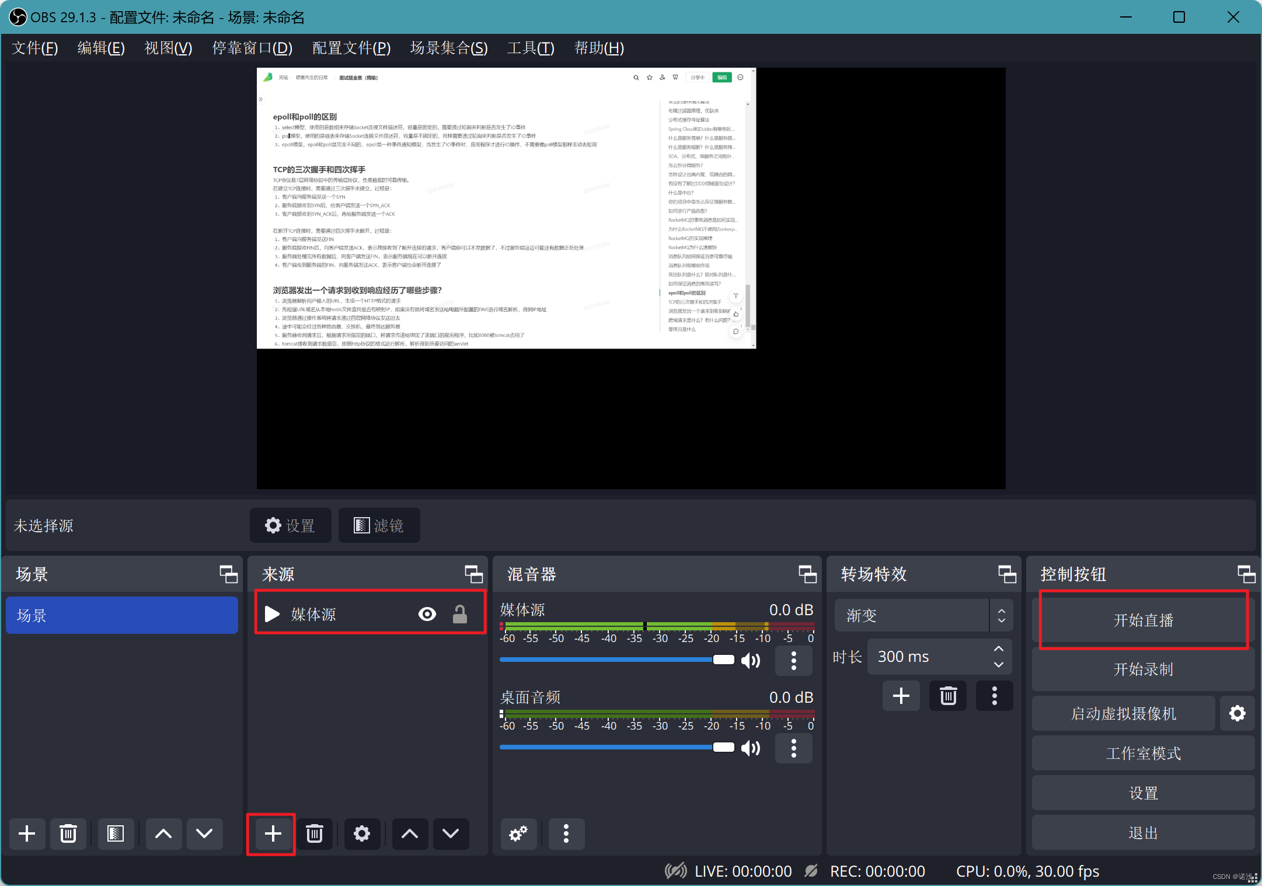
Task: Toggle visibility eye of 媒体源 source
Action: [427, 614]
